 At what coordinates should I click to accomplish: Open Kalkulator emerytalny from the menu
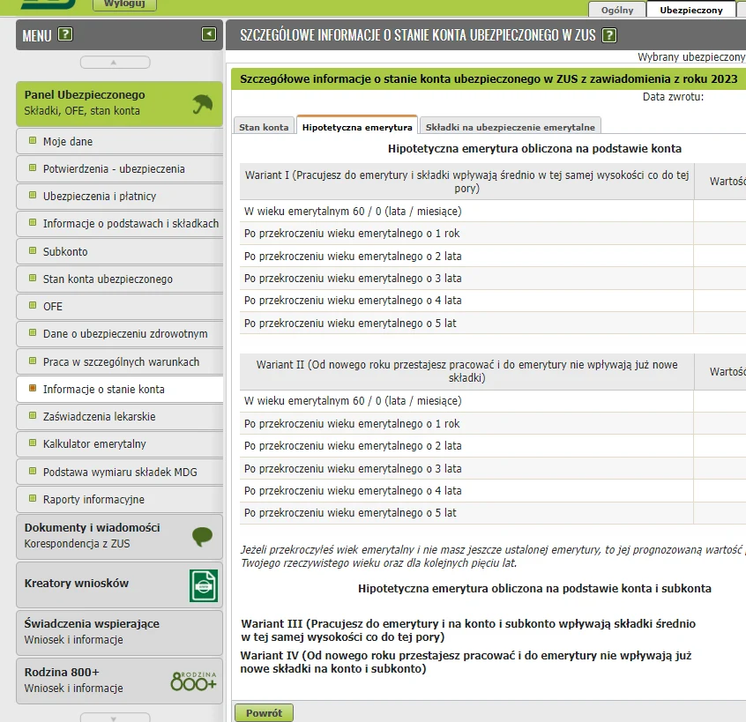tap(94, 443)
